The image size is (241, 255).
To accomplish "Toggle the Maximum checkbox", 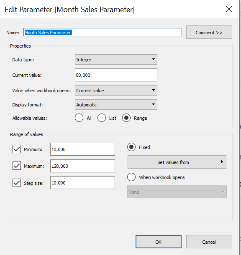I will (x=17, y=166).
